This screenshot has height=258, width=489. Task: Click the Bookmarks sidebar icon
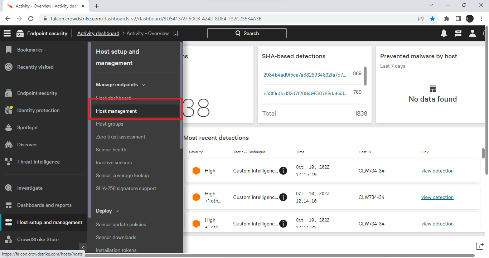[x=9, y=50]
